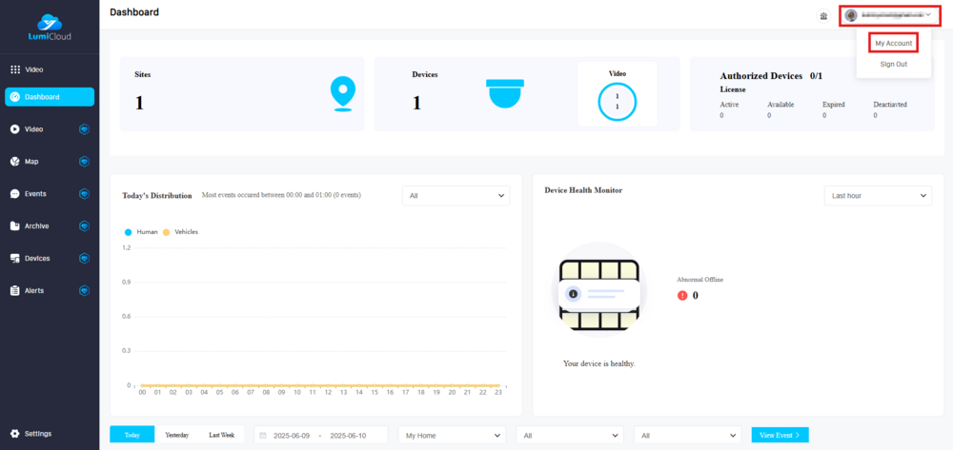Open the Events chat-bubble icon
Screen dimensions: 953x450
(x=15, y=194)
